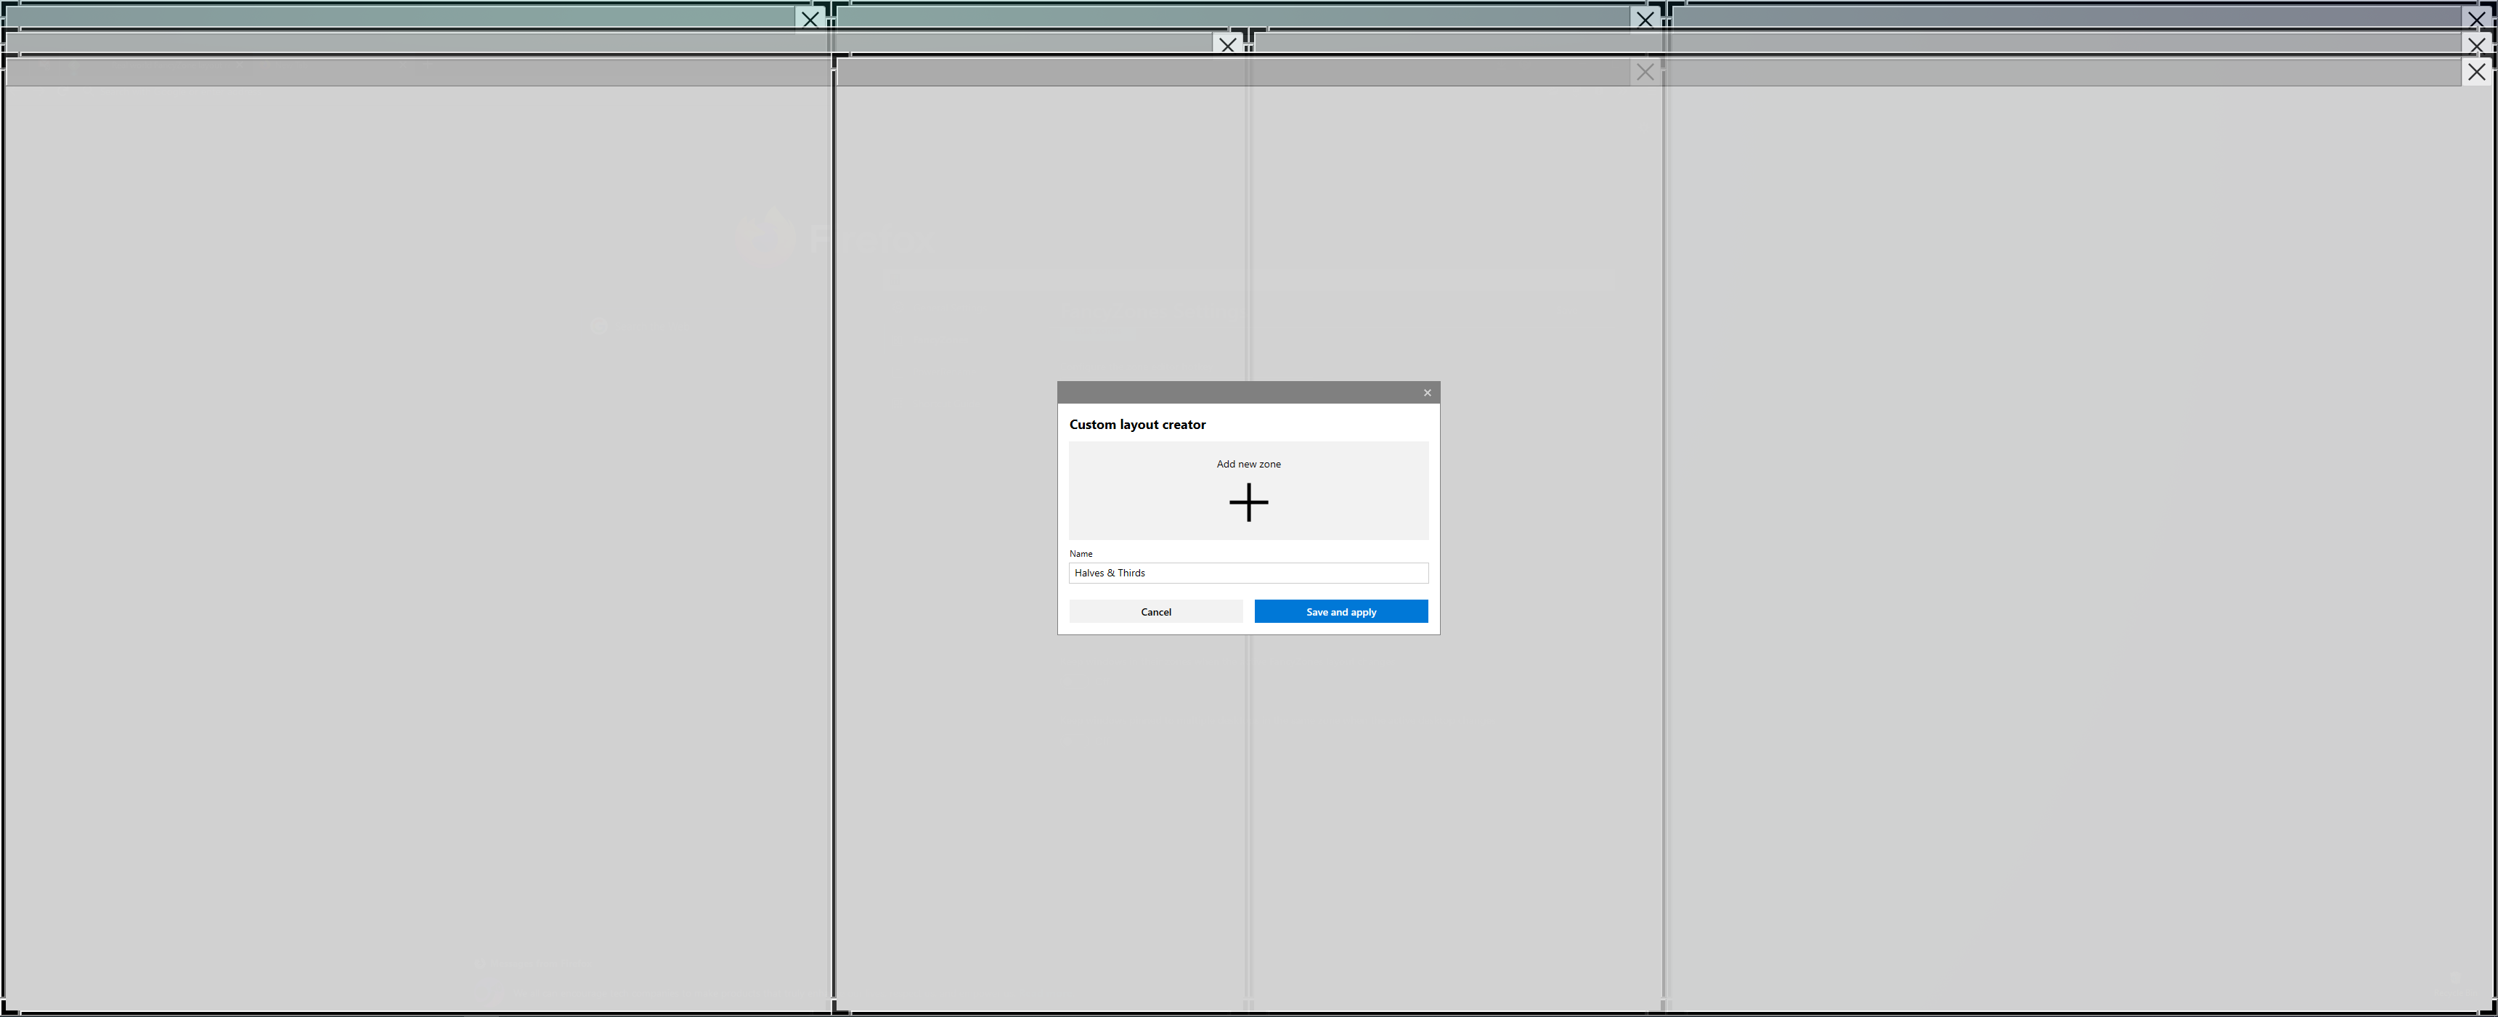
Task: Delete the top-row middle-third zone via its X
Action: click(x=1645, y=18)
